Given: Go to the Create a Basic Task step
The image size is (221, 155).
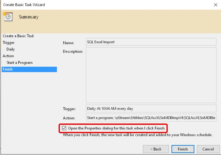Looking at the screenshot, I should pyautogui.click(x=19, y=36).
